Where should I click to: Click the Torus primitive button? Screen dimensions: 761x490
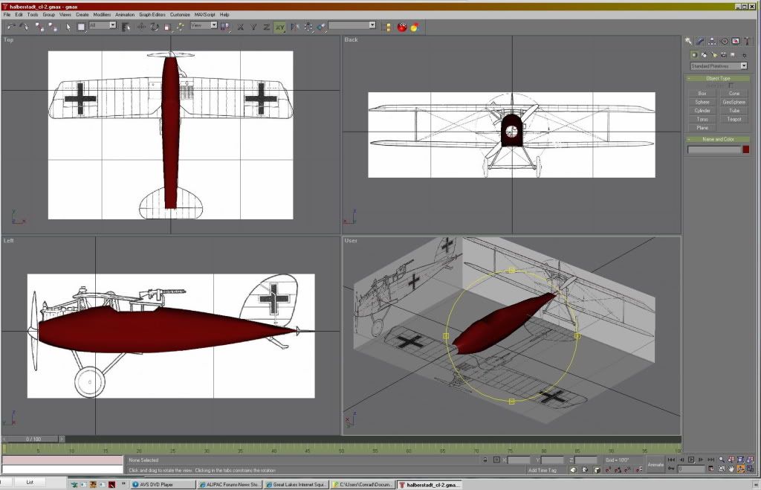tap(702, 119)
